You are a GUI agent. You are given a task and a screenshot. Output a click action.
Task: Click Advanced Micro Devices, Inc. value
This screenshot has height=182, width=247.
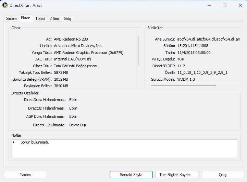click(x=78, y=46)
